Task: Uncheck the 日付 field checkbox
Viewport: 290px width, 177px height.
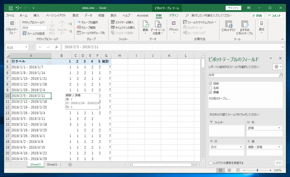Action: click(210, 84)
